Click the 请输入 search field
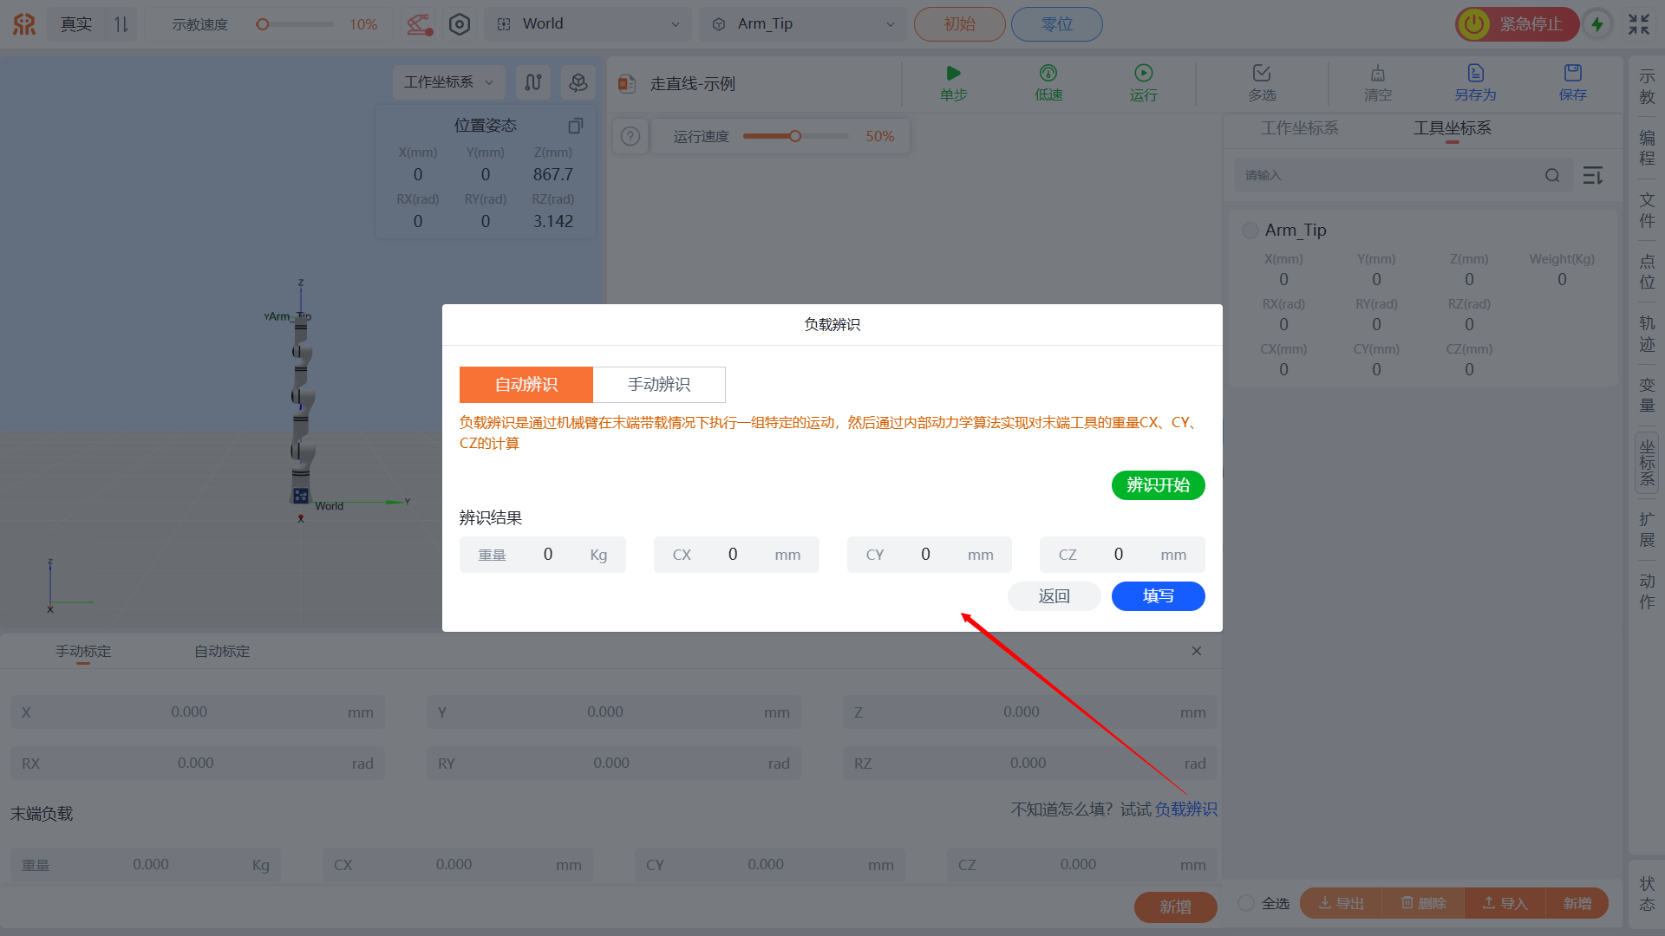1665x936 pixels. point(1387,174)
